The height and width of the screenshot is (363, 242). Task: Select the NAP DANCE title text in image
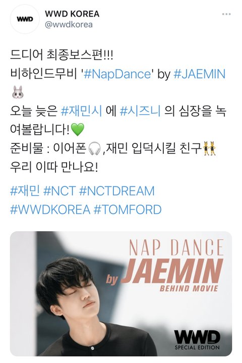point(176,247)
